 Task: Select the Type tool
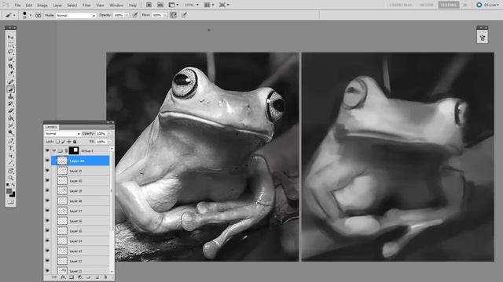[x=10, y=148]
